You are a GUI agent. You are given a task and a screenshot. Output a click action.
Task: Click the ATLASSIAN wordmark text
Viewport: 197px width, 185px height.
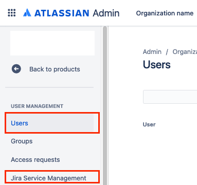pos(62,13)
